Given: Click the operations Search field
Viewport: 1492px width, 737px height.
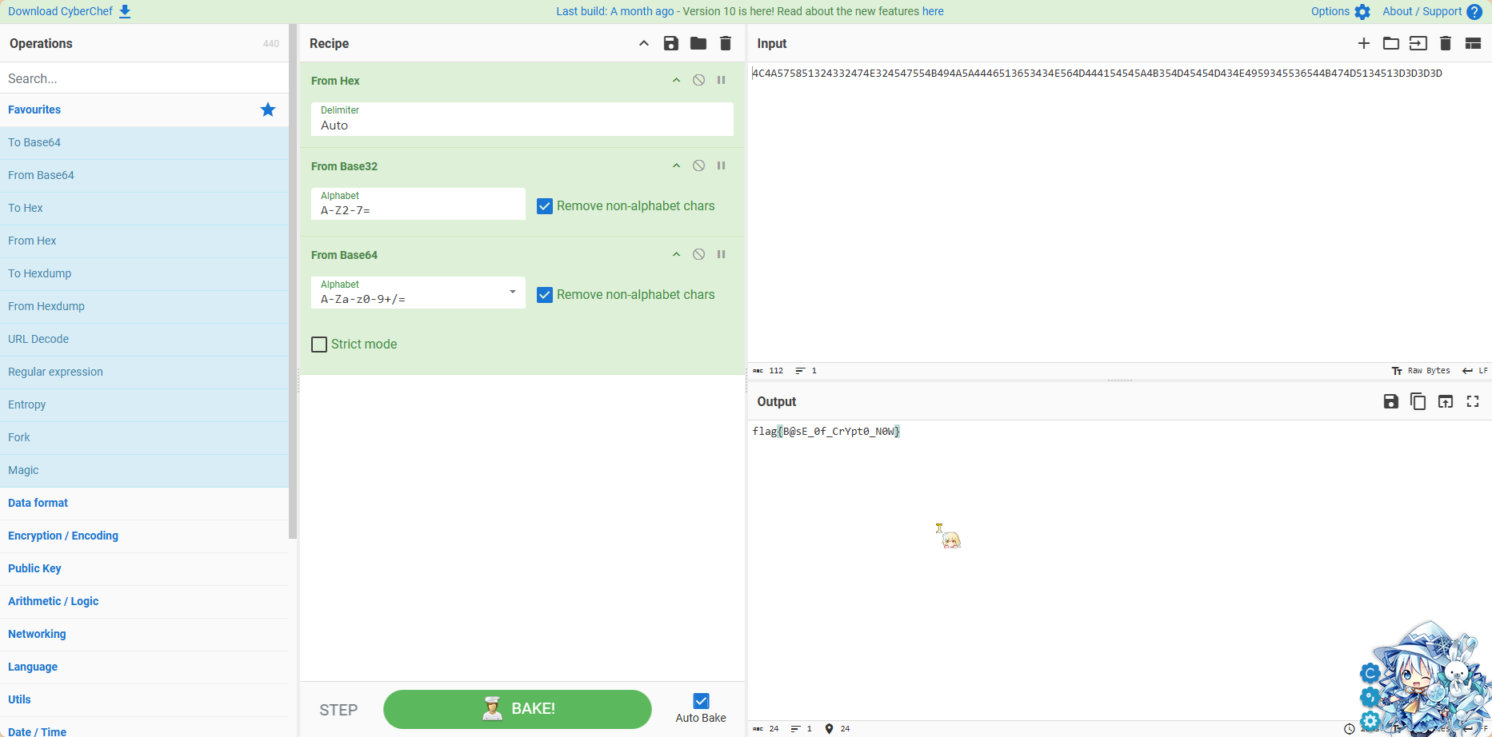Looking at the screenshot, I should (144, 78).
